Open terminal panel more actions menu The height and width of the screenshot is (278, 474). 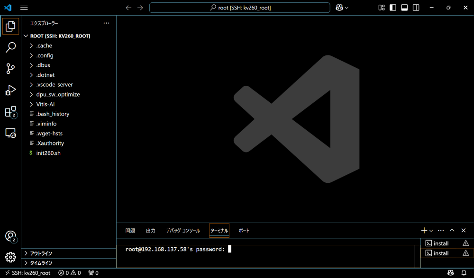[441, 231]
